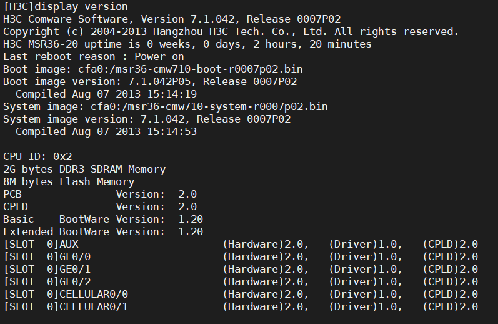Click the [H3C] prompt at top
Image resolution: width=498 pixels, height=324 pixels.
pos(18,6)
